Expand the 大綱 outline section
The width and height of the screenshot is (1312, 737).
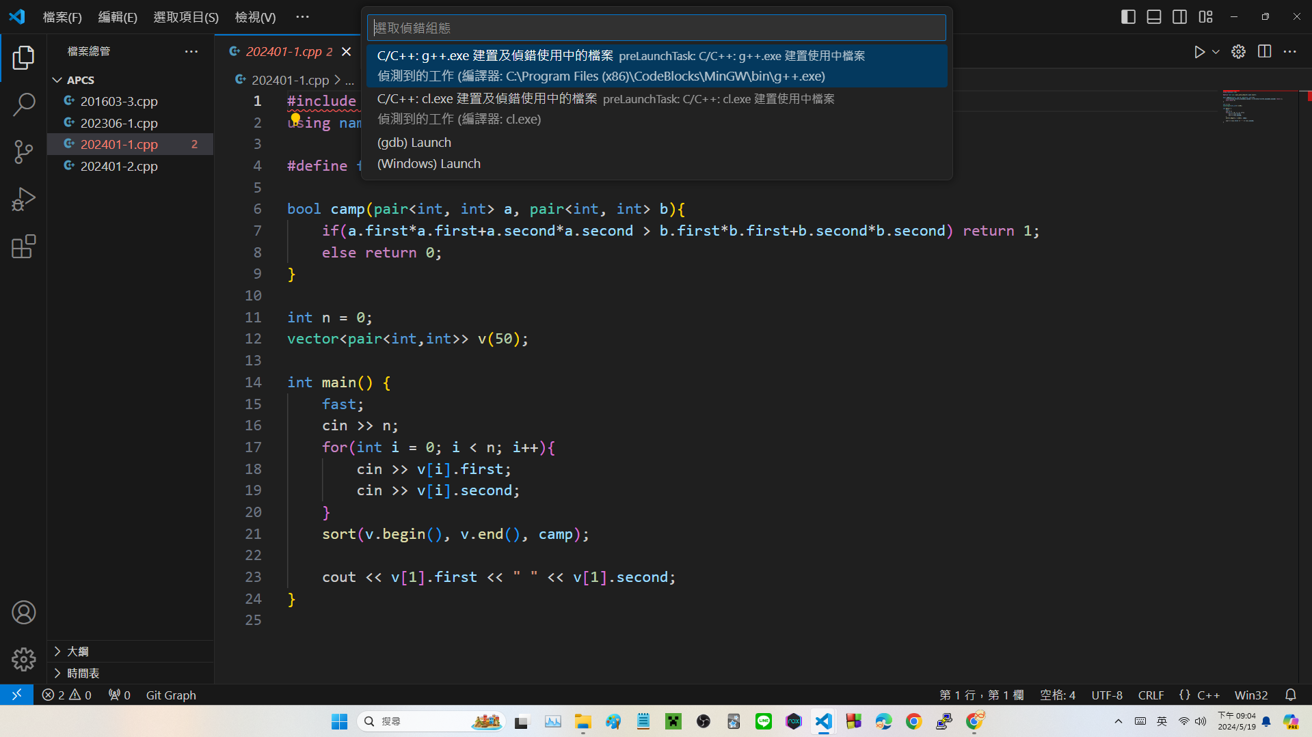78,652
